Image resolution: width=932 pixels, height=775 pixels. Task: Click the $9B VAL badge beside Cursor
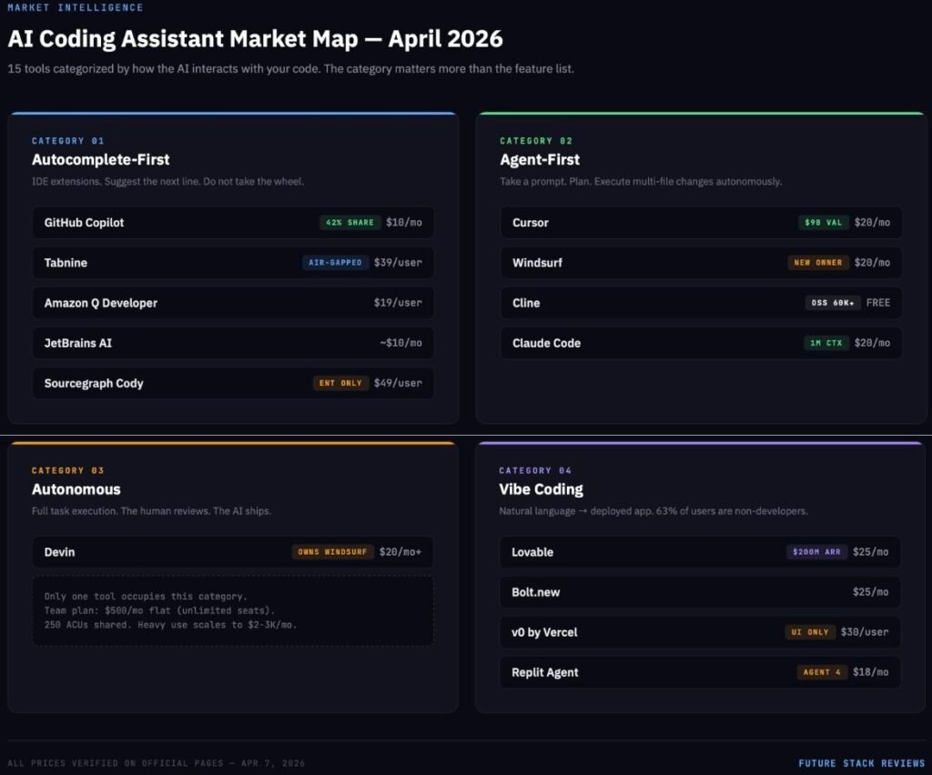click(822, 222)
